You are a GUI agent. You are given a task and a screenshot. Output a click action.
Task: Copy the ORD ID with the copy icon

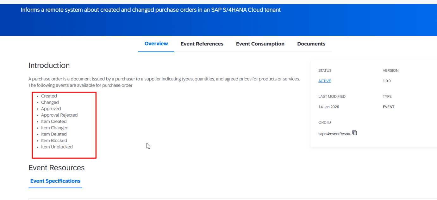[x=355, y=133]
